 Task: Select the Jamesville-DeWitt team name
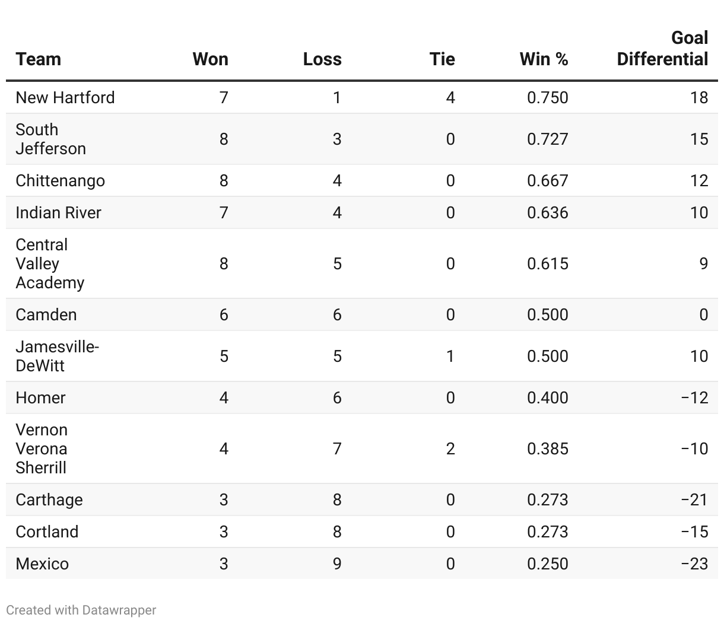(x=57, y=356)
